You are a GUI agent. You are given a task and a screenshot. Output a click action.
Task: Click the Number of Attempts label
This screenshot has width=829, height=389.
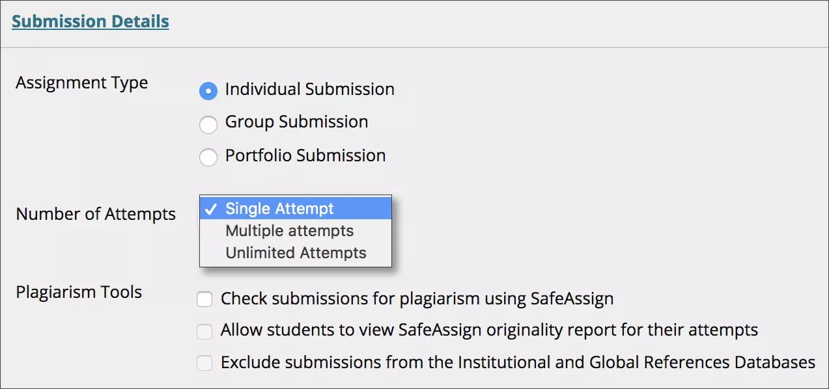coord(95,213)
